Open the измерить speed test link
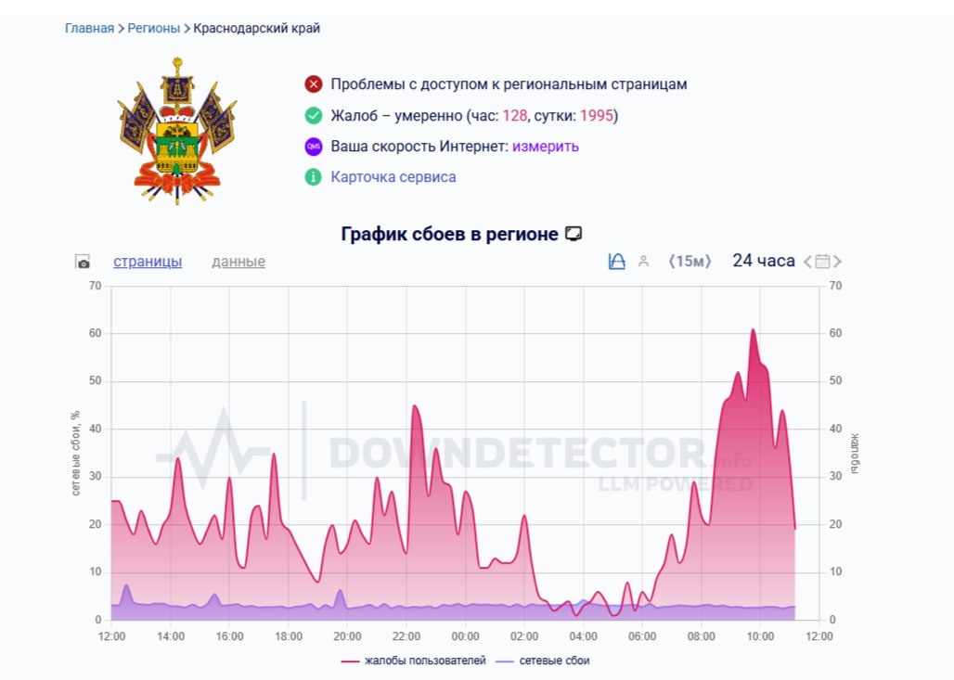This screenshot has height=680, width=954. coord(548,146)
